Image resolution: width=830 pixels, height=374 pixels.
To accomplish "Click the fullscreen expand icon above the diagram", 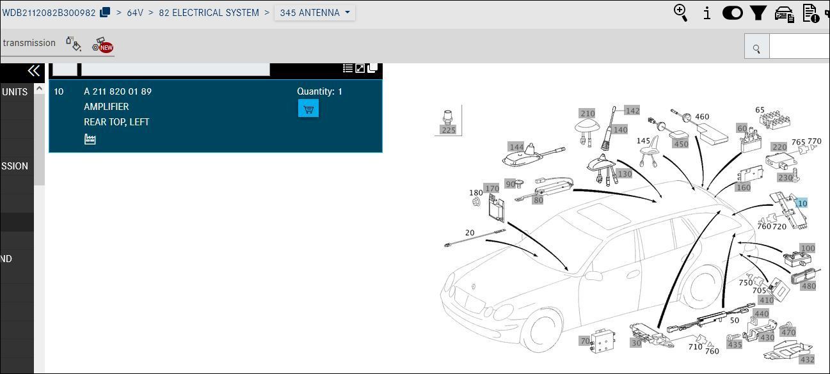I will [360, 67].
